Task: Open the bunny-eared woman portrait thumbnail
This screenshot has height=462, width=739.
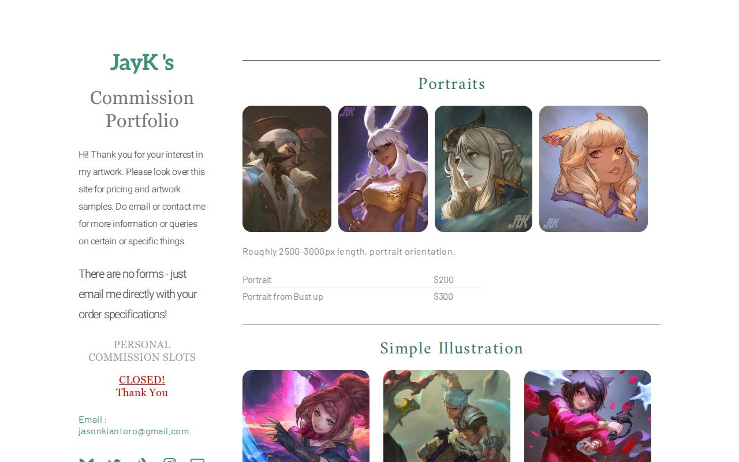Action: click(383, 169)
